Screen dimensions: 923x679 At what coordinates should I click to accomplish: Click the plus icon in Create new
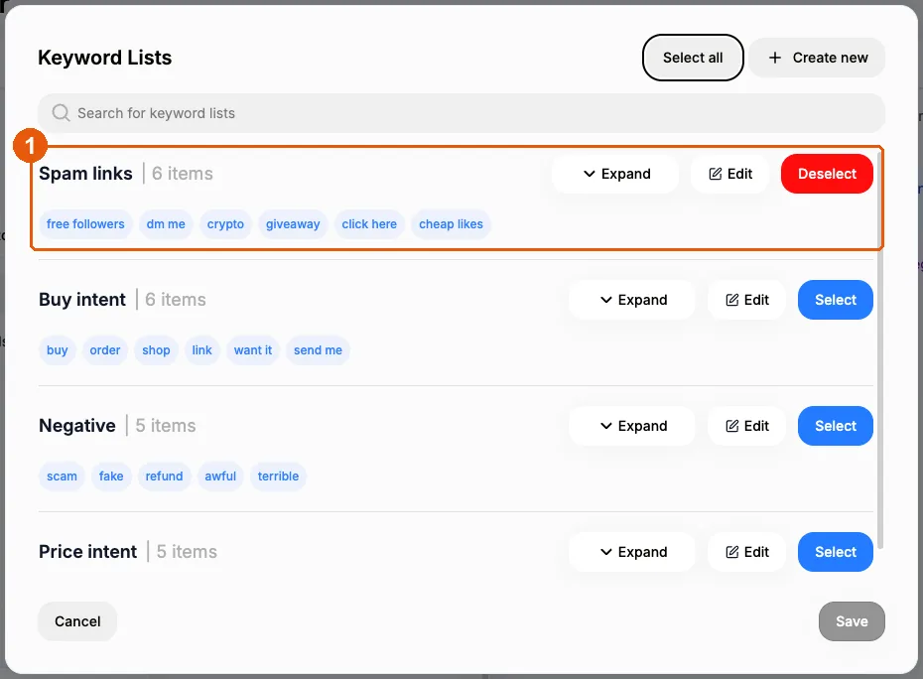point(775,58)
